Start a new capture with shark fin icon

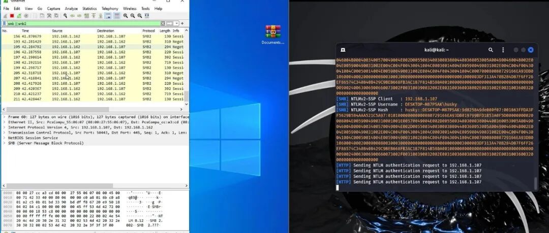coord(5,16)
